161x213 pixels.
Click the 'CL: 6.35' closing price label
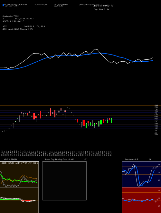click(58, 6)
